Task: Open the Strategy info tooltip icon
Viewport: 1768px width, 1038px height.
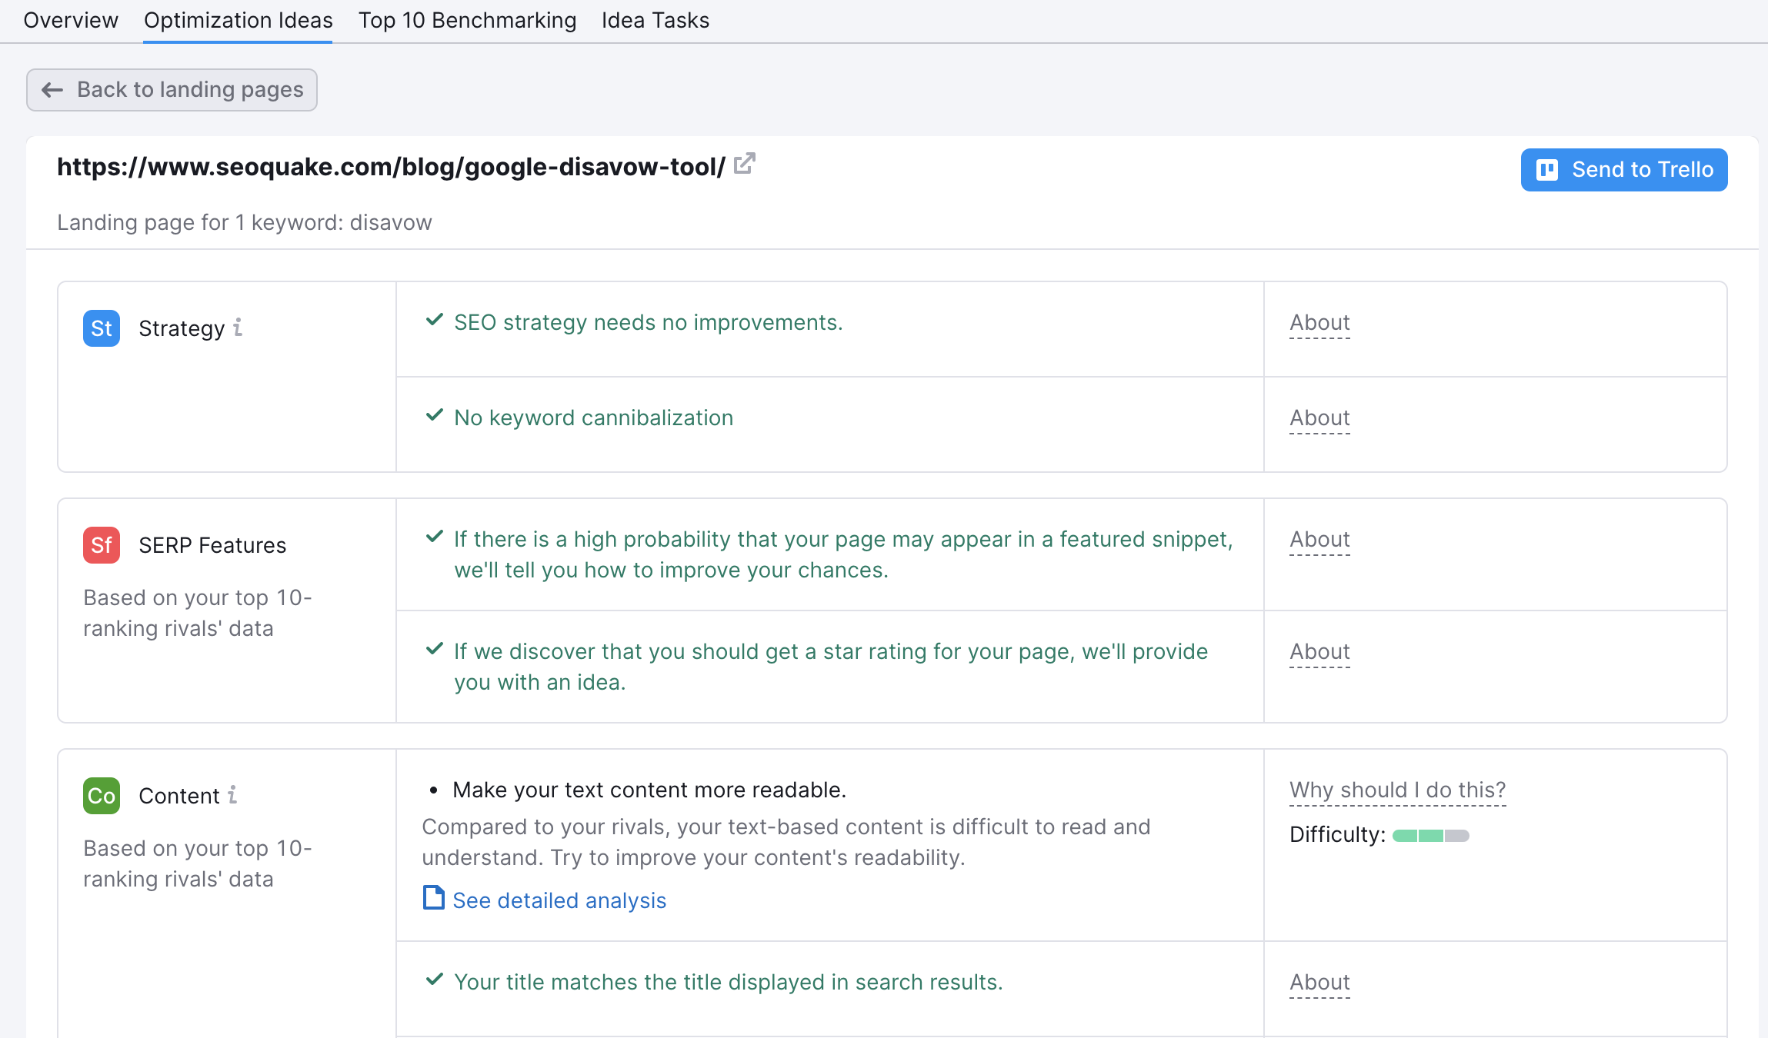Action: tap(239, 328)
